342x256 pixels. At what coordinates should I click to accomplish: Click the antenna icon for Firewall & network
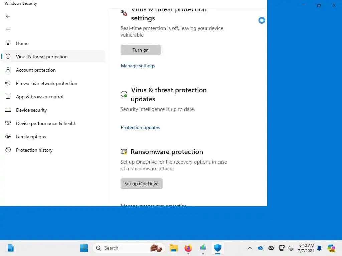8,83
